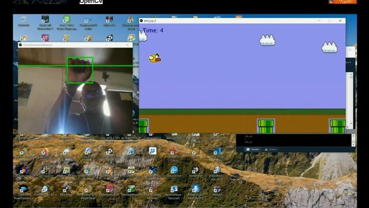The width and height of the screenshot is (369, 208).
Task: Open the mode dropdown arrow in Processing
Action: tap(350, 62)
